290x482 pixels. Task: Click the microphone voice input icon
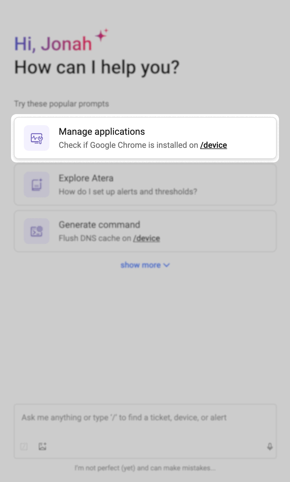(270, 446)
